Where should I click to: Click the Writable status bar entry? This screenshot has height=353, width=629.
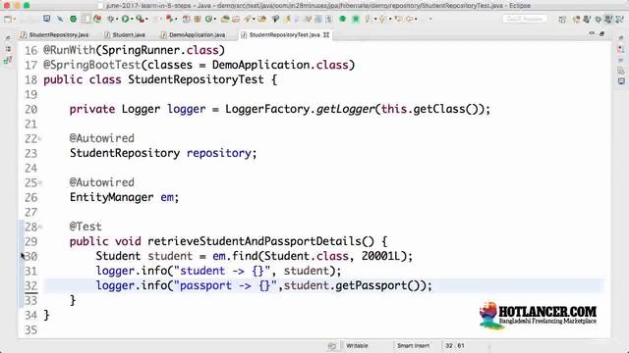coord(357,345)
